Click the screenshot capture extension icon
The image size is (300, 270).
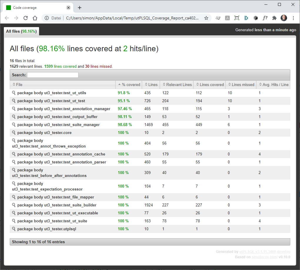pyautogui.click(x=237, y=18)
